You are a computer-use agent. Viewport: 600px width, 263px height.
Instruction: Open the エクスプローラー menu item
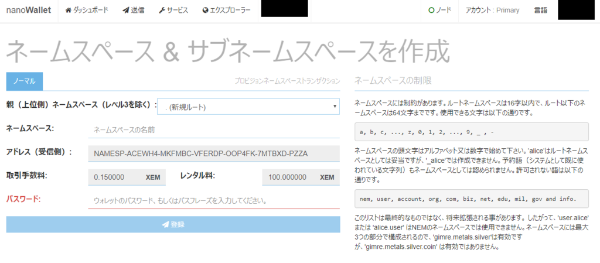click(x=227, y=11)
